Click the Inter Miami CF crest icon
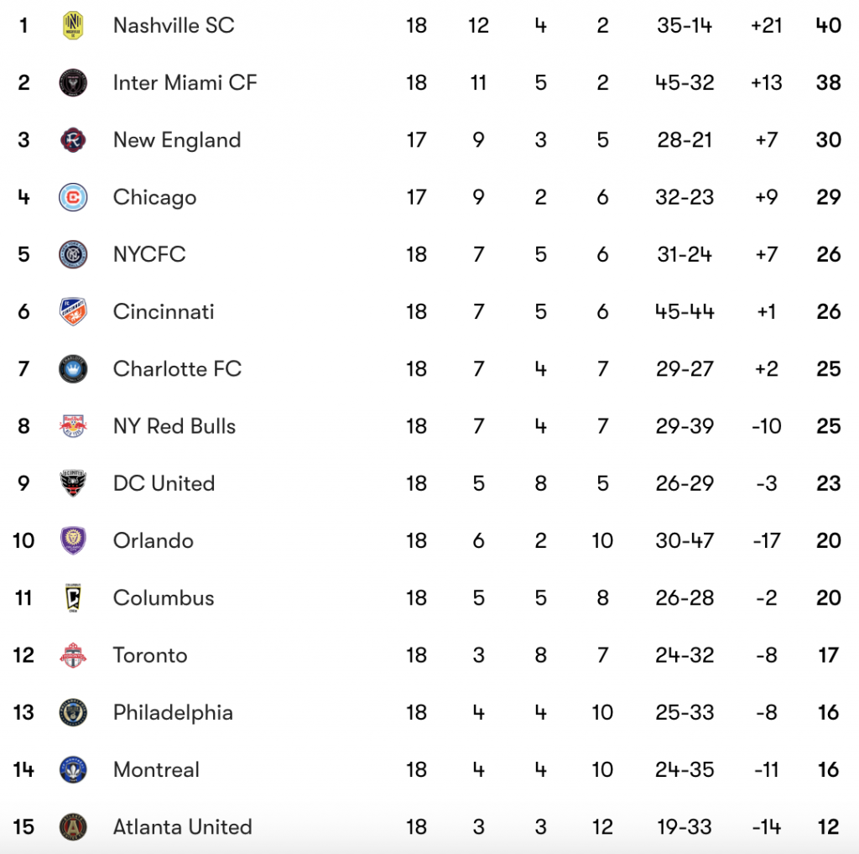This screenshot has width=859, height=854. pos(73,83)
